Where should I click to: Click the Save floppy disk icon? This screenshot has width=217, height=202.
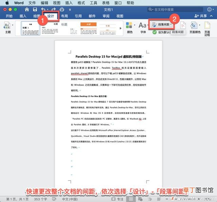35,10
